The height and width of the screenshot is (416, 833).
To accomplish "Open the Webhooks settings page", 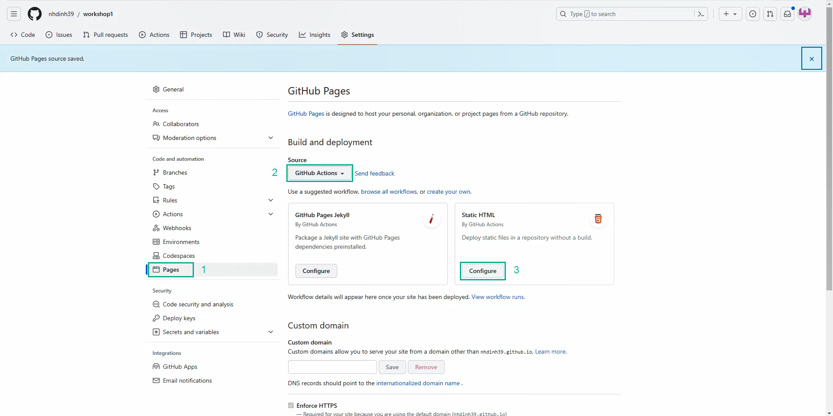I will click(177, 228).
